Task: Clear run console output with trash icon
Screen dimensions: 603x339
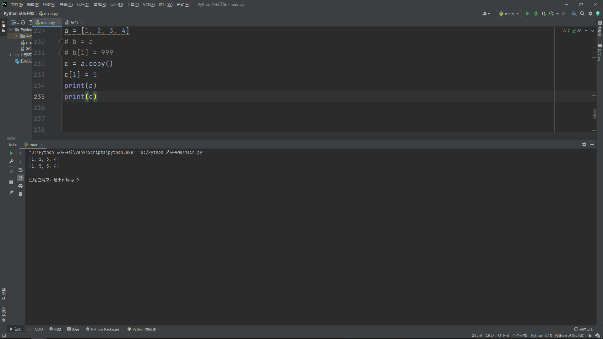Action: [x=20, y=194]
